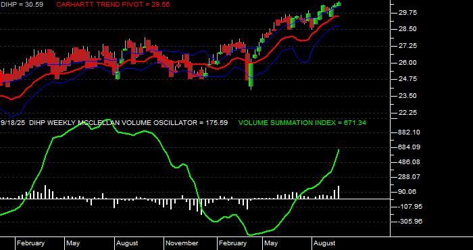
Task: Click the first February month label
Action: (x=31, y=243)
